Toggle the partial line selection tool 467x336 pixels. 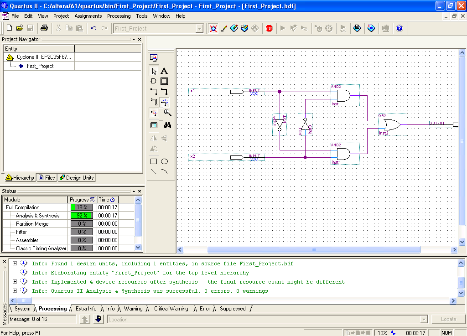154,113
